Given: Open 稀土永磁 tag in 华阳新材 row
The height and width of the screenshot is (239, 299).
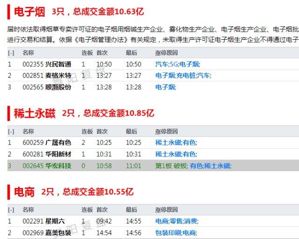Looking at the screenshot, I should tap(168, 154).
